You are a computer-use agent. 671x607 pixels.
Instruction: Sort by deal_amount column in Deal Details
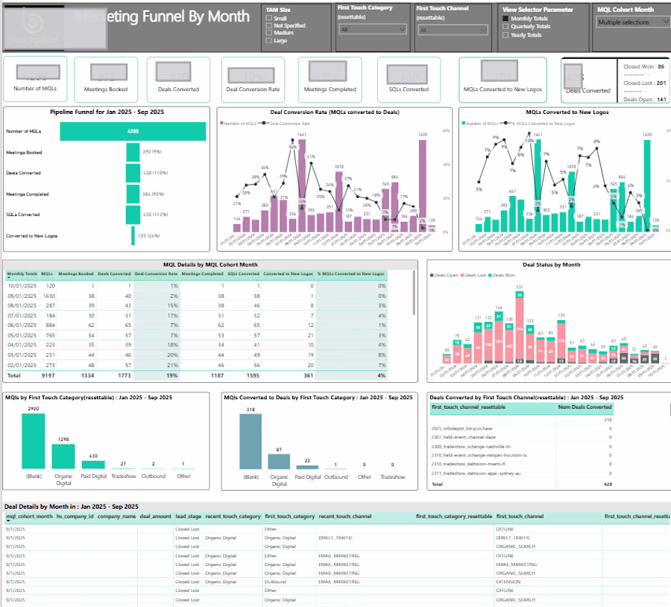(155, 516)
